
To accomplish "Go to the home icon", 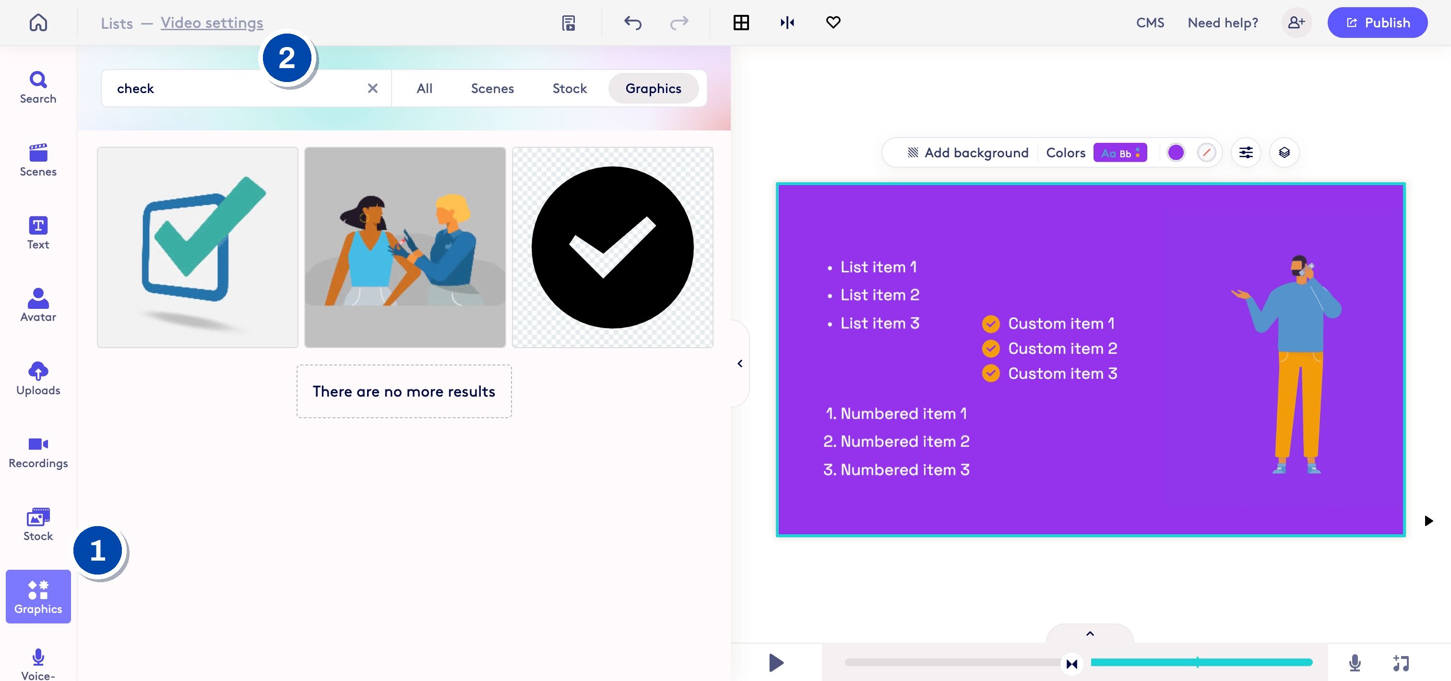I will coord(38,23).
